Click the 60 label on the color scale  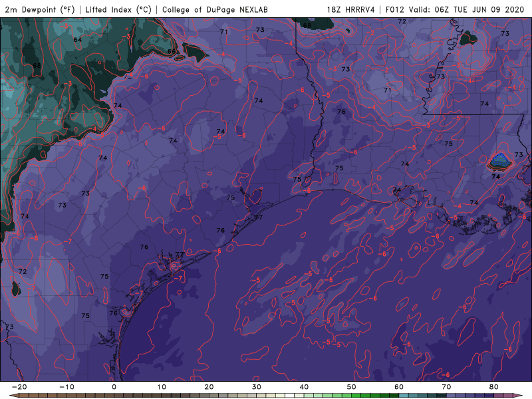[399, 387]
